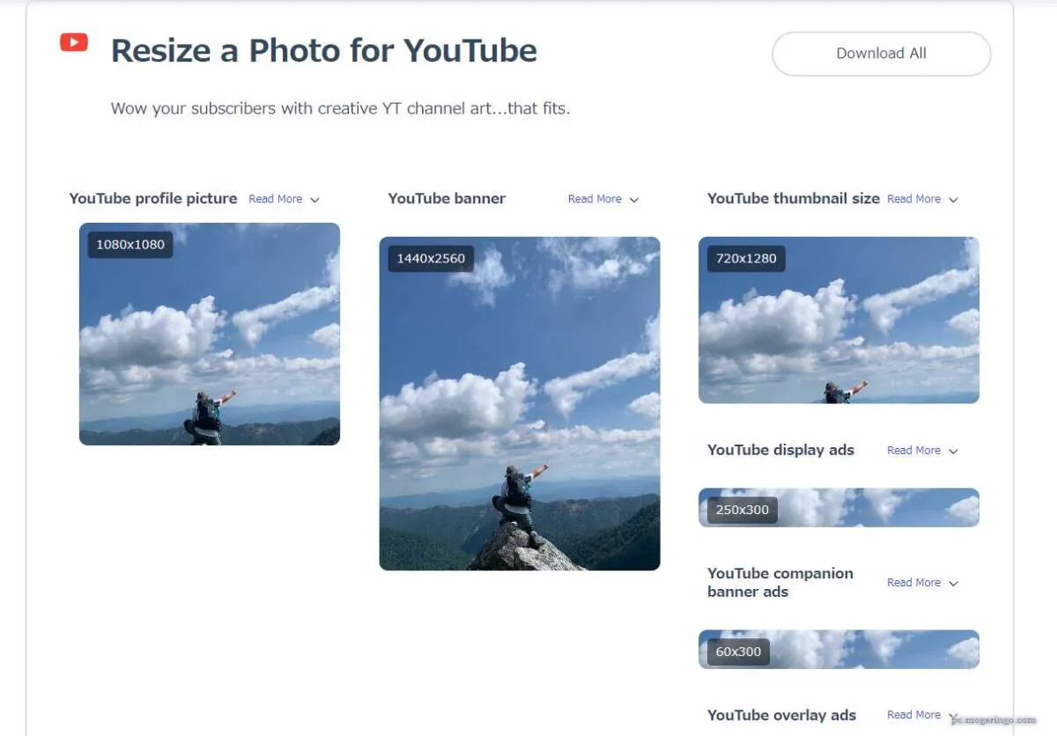Click the YouTube banner heading
Screen dimensions: 1057x736
pos(447,198)
